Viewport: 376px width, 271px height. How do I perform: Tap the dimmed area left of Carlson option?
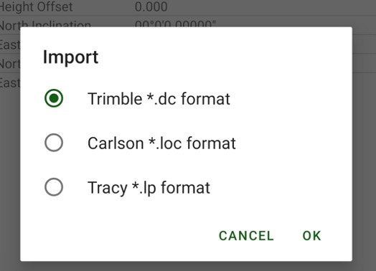[10, 143]
